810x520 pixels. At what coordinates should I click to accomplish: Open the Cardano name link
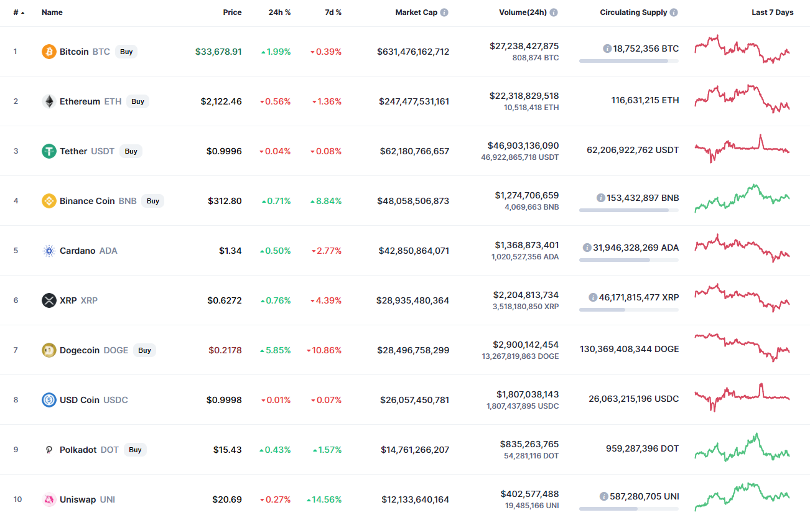click(78, 251)
